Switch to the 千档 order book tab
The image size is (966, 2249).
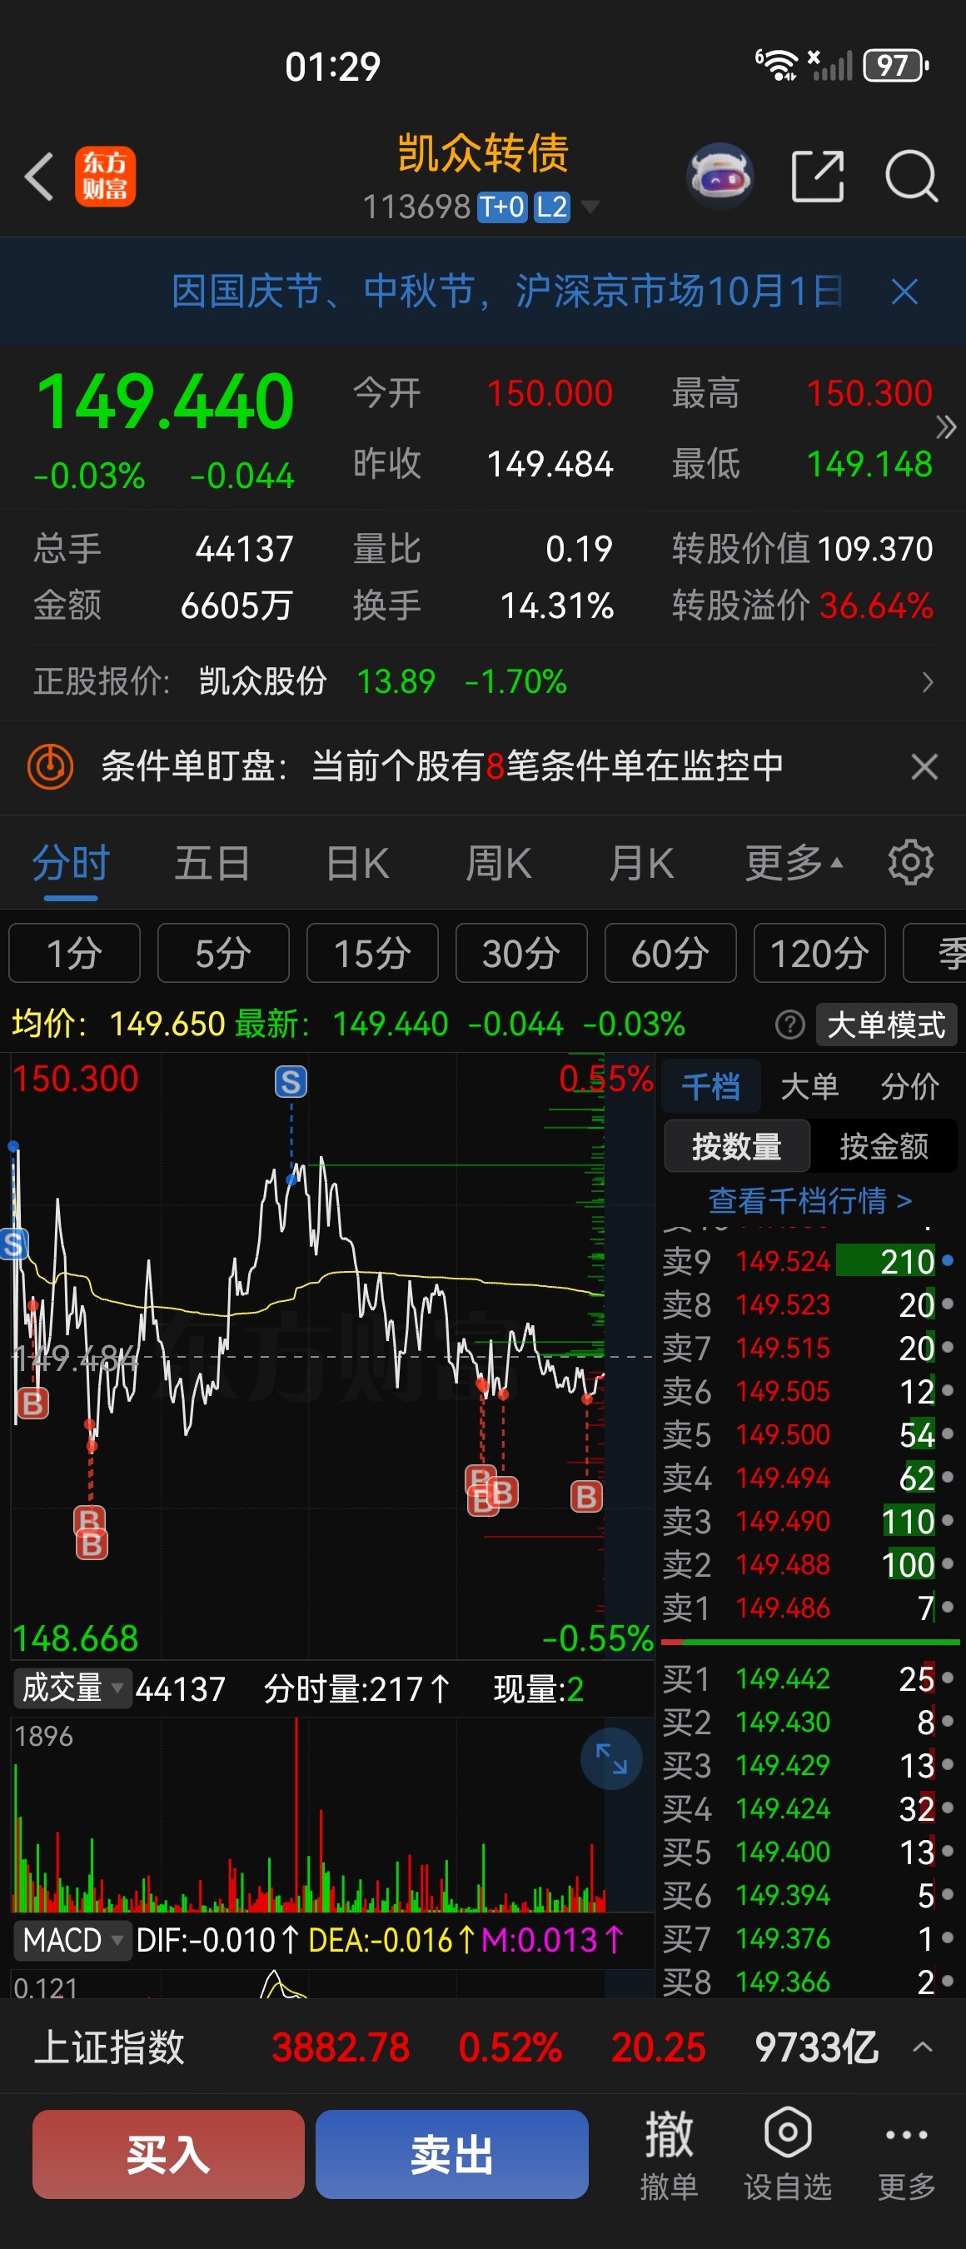(x=711, y=1087)
